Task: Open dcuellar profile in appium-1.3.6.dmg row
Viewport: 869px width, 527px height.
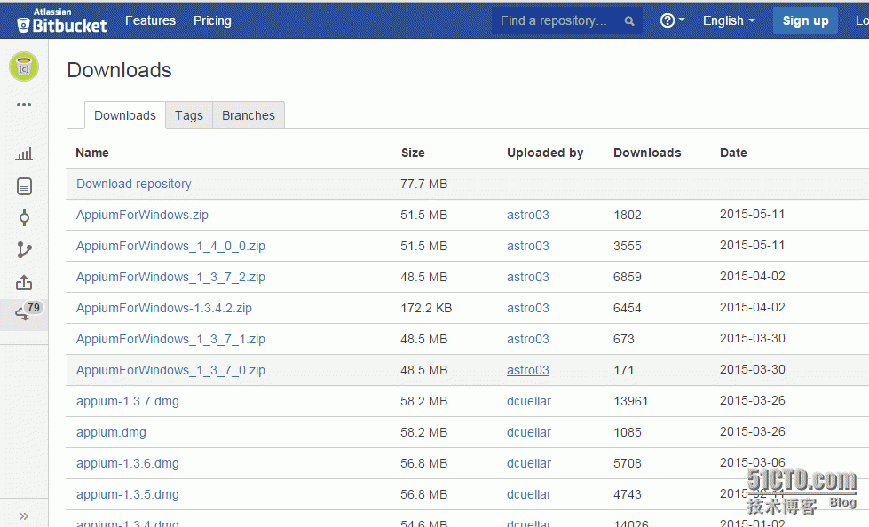Action: 529,463
